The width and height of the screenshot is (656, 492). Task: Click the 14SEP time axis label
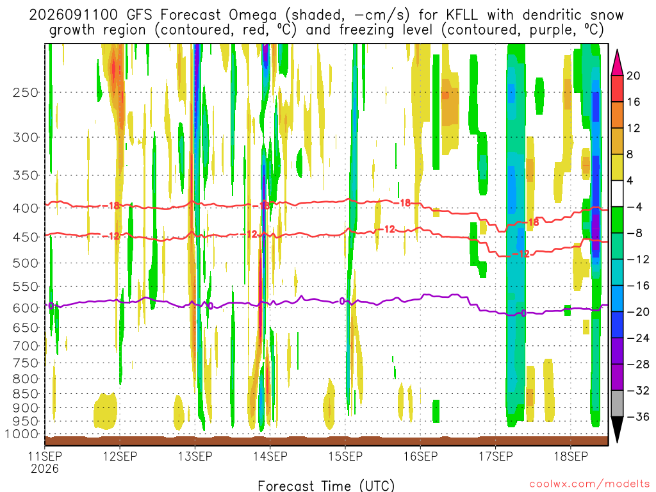pyautogui.click(x=270, y=456)
